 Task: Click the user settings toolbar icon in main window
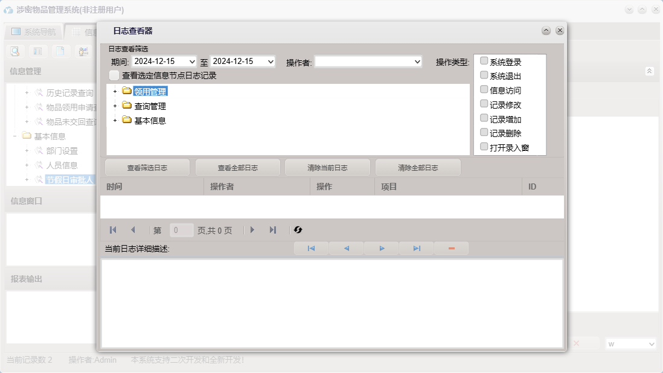tap(83, 51)
